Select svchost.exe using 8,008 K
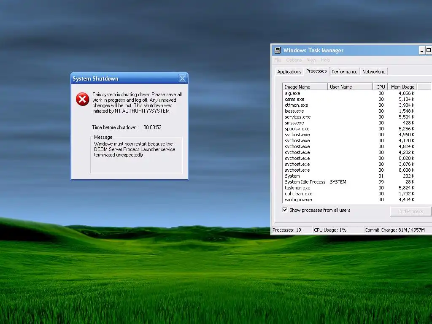 350,170
